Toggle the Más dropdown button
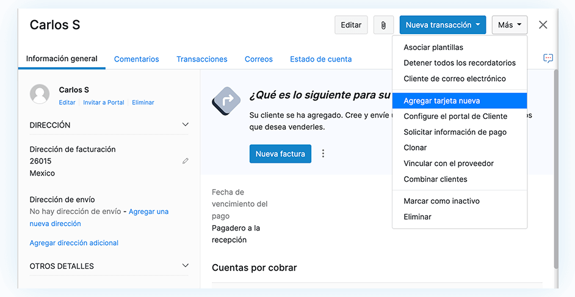 [x=509, y=25]
